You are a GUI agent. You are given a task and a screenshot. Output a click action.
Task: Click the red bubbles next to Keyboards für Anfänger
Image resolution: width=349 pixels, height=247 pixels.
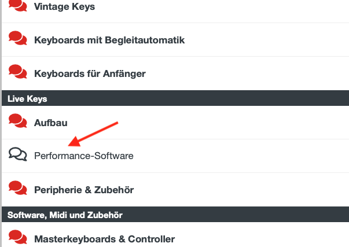tap(18, 72)
